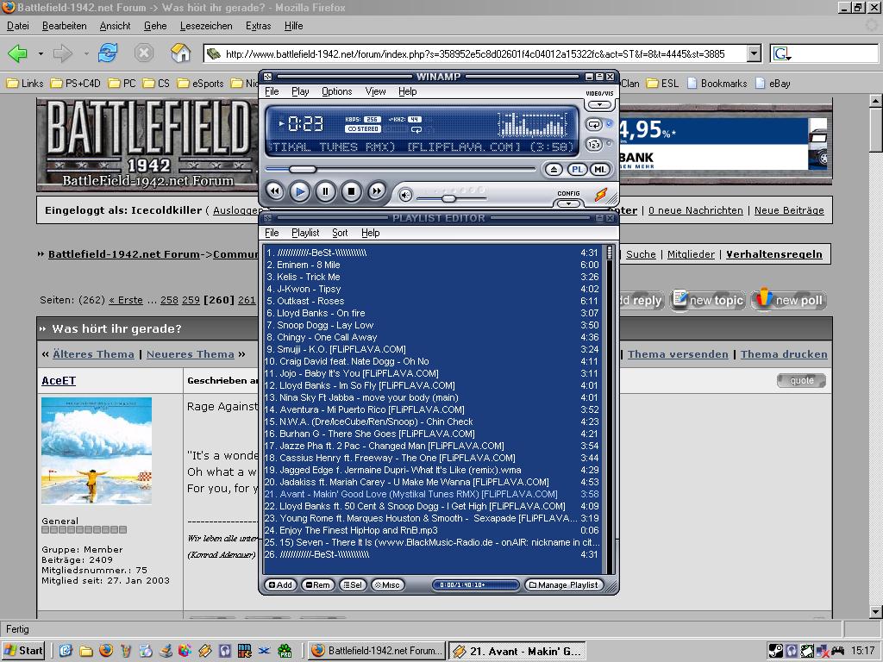The image size is (883, 662).
Task: Select playlist track 'Chingy - One Call Away'
Action: coord(433,337)
